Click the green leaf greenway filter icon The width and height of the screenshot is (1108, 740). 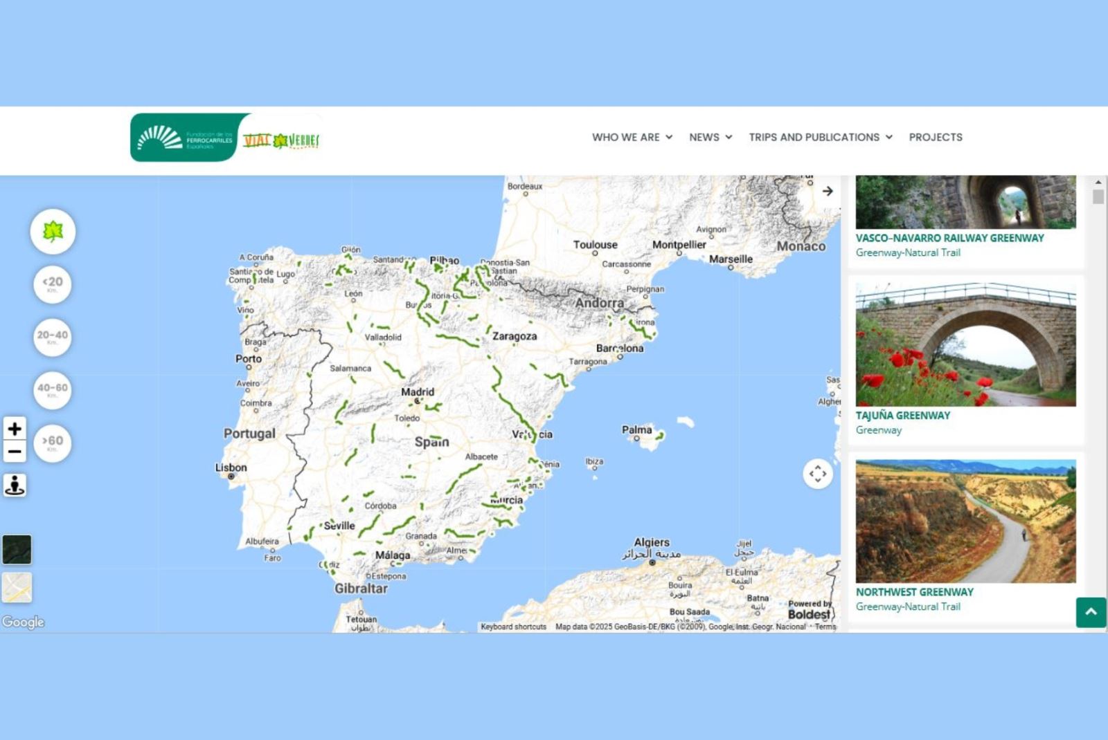[x=53, y=231]
